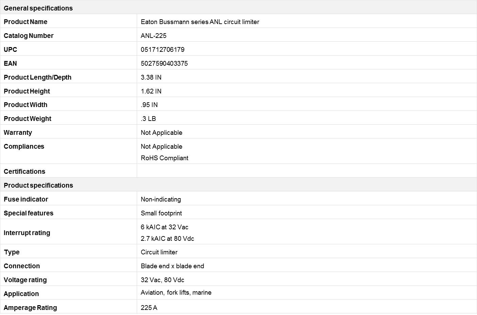Click the '6 kAIC at 32 Vac' value

pyautogui.click(x=165, y=227)
